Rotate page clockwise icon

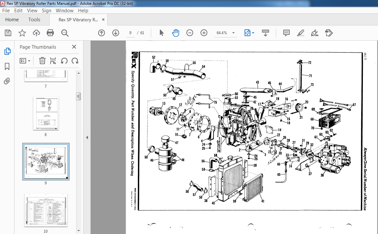coord(75,61)
